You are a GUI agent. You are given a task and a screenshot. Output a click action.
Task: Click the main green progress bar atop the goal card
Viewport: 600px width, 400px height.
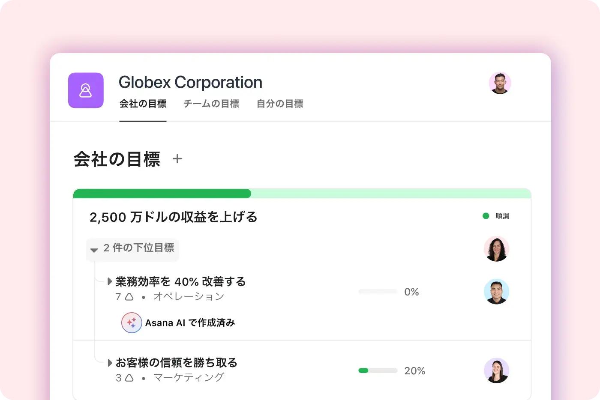coord(302,194)
